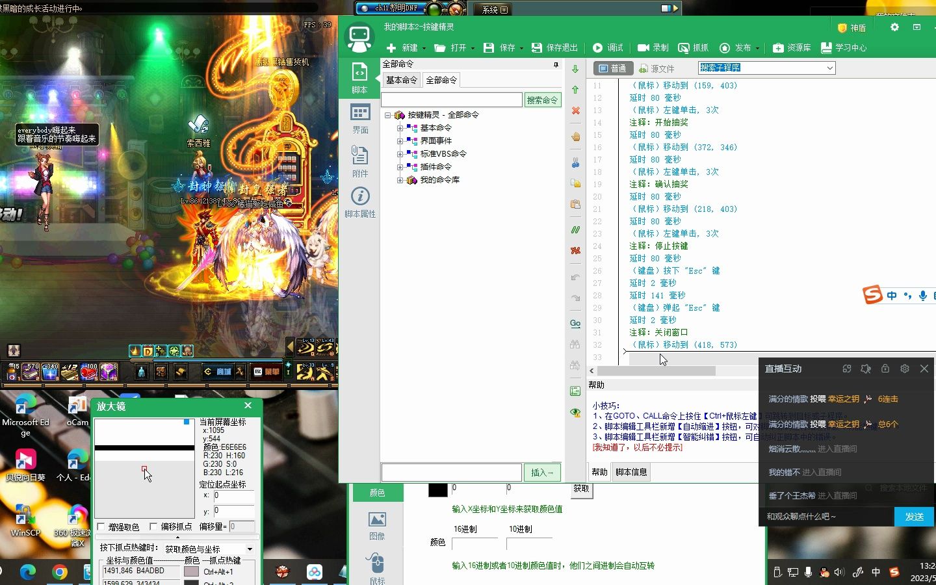This screenshot has height=585, width=936.
Task: Click the black color swatch in capture tool
Action: coord(438,489)
